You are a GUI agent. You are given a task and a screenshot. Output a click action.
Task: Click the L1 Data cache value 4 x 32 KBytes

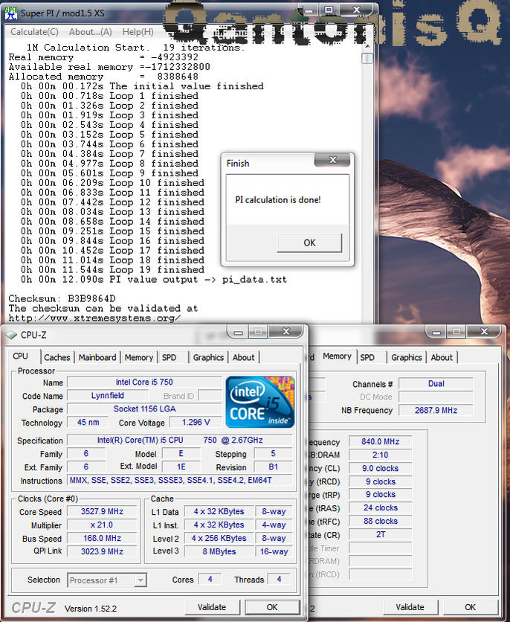[219, 512]
